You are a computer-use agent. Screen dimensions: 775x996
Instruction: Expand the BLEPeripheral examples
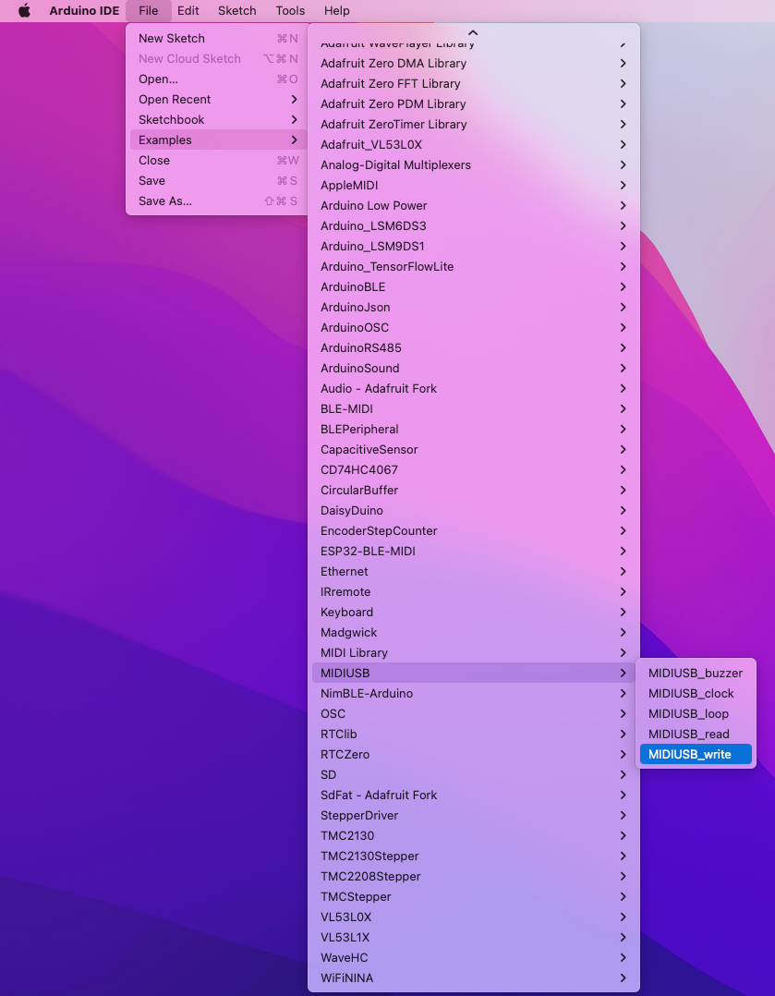473,429
